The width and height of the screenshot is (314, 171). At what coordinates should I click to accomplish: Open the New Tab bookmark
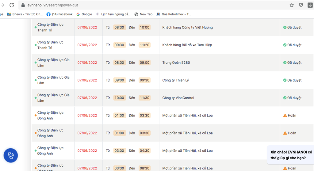click(144, 14)
